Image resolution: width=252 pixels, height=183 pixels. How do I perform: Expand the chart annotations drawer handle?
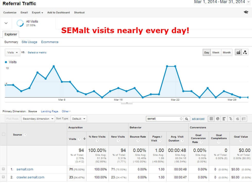tap(127, 103)
